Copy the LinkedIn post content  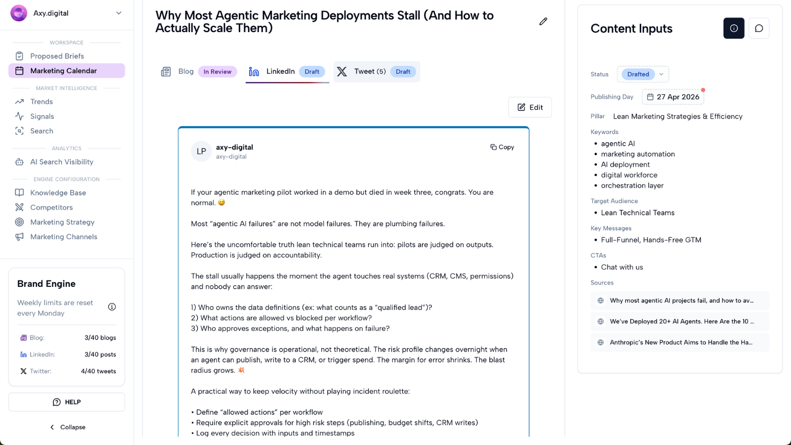(x=502, y=147)
